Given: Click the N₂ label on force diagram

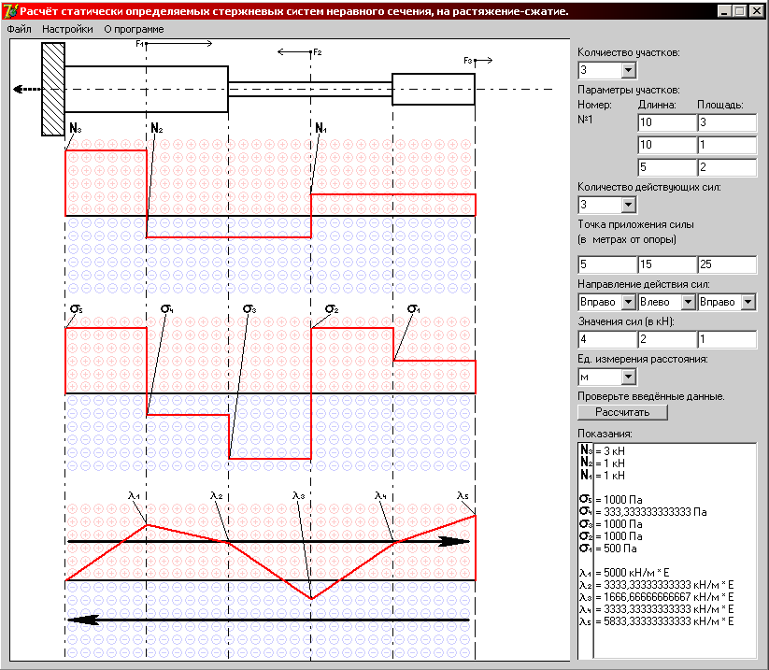Looking at the screenshot, I should tap(156, 129).
